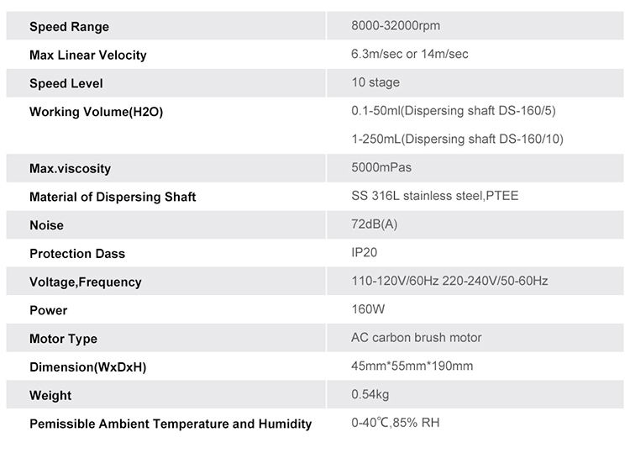Select the 0.1-50ml DS-160/5 shaft entry
This screenshot has height=469, width=630.
pyautogui.click(x=453, y=111)
